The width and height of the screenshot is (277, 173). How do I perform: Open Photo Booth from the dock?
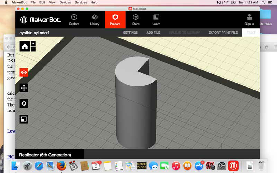pos(210,166)
